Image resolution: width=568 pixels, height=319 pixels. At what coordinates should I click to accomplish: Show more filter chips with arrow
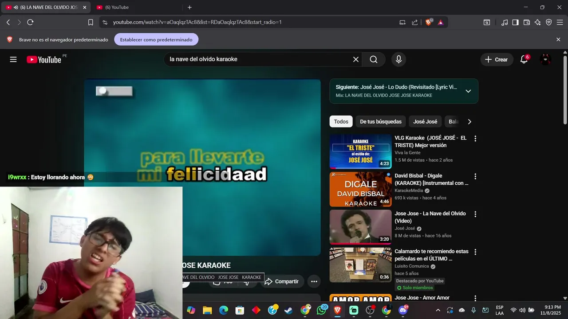pos(469,121)
